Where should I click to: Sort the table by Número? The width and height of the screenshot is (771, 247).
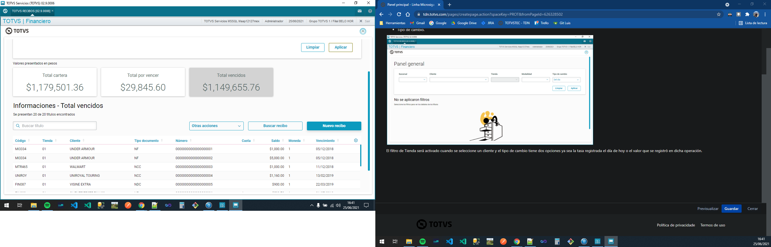point(184,141)
